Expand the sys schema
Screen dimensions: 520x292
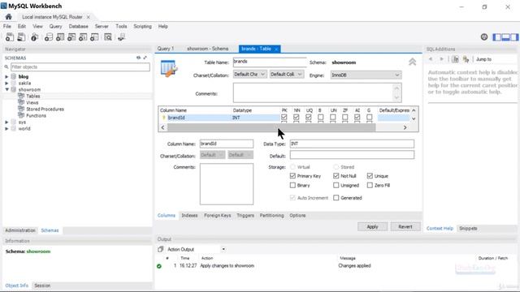tap(6, 122)
